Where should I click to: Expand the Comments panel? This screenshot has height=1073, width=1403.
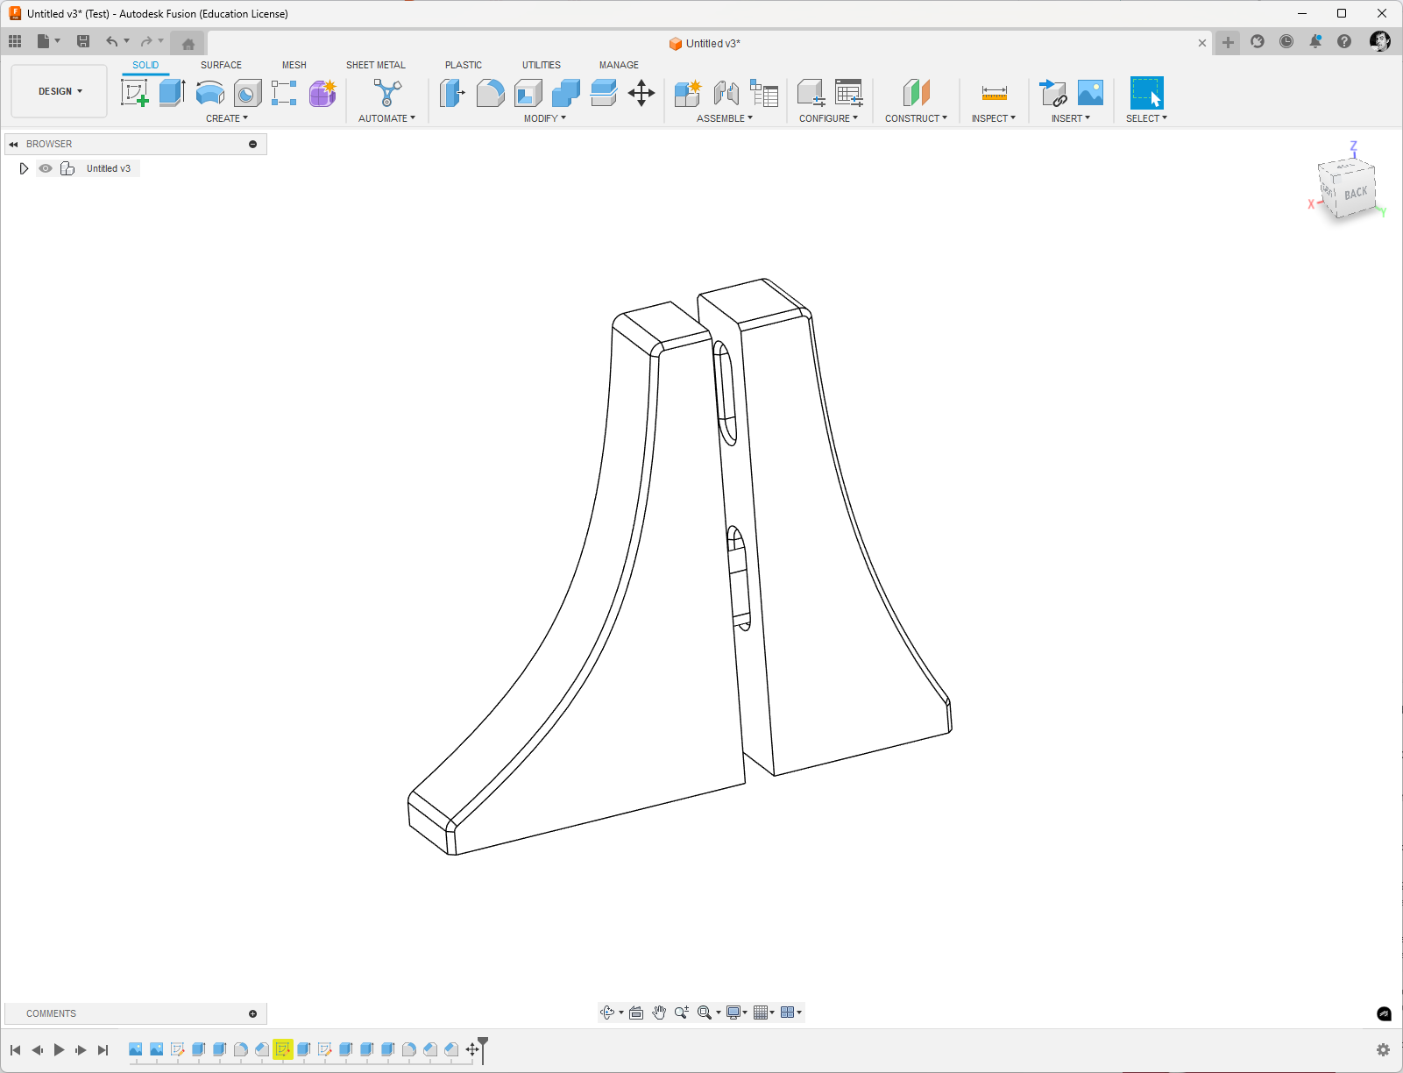click(253, 1013)
